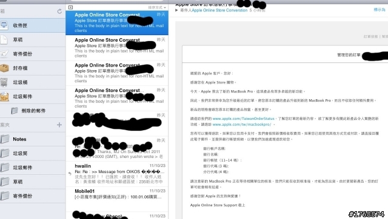Open the hwailin message dated 11/10/23
The width and height of the screenshot is (388, 219).
pos(117,174)
